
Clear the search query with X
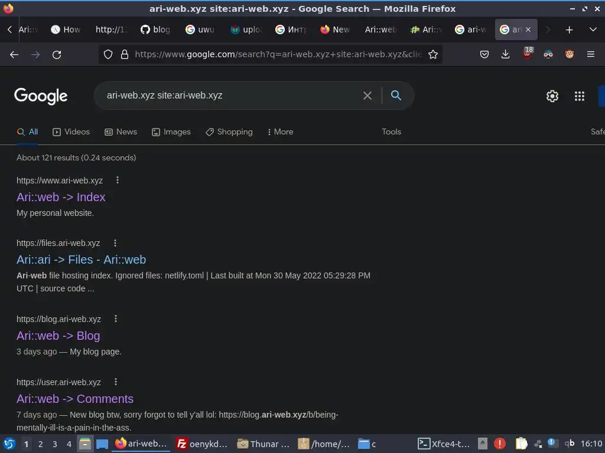(x=367, y=96)
